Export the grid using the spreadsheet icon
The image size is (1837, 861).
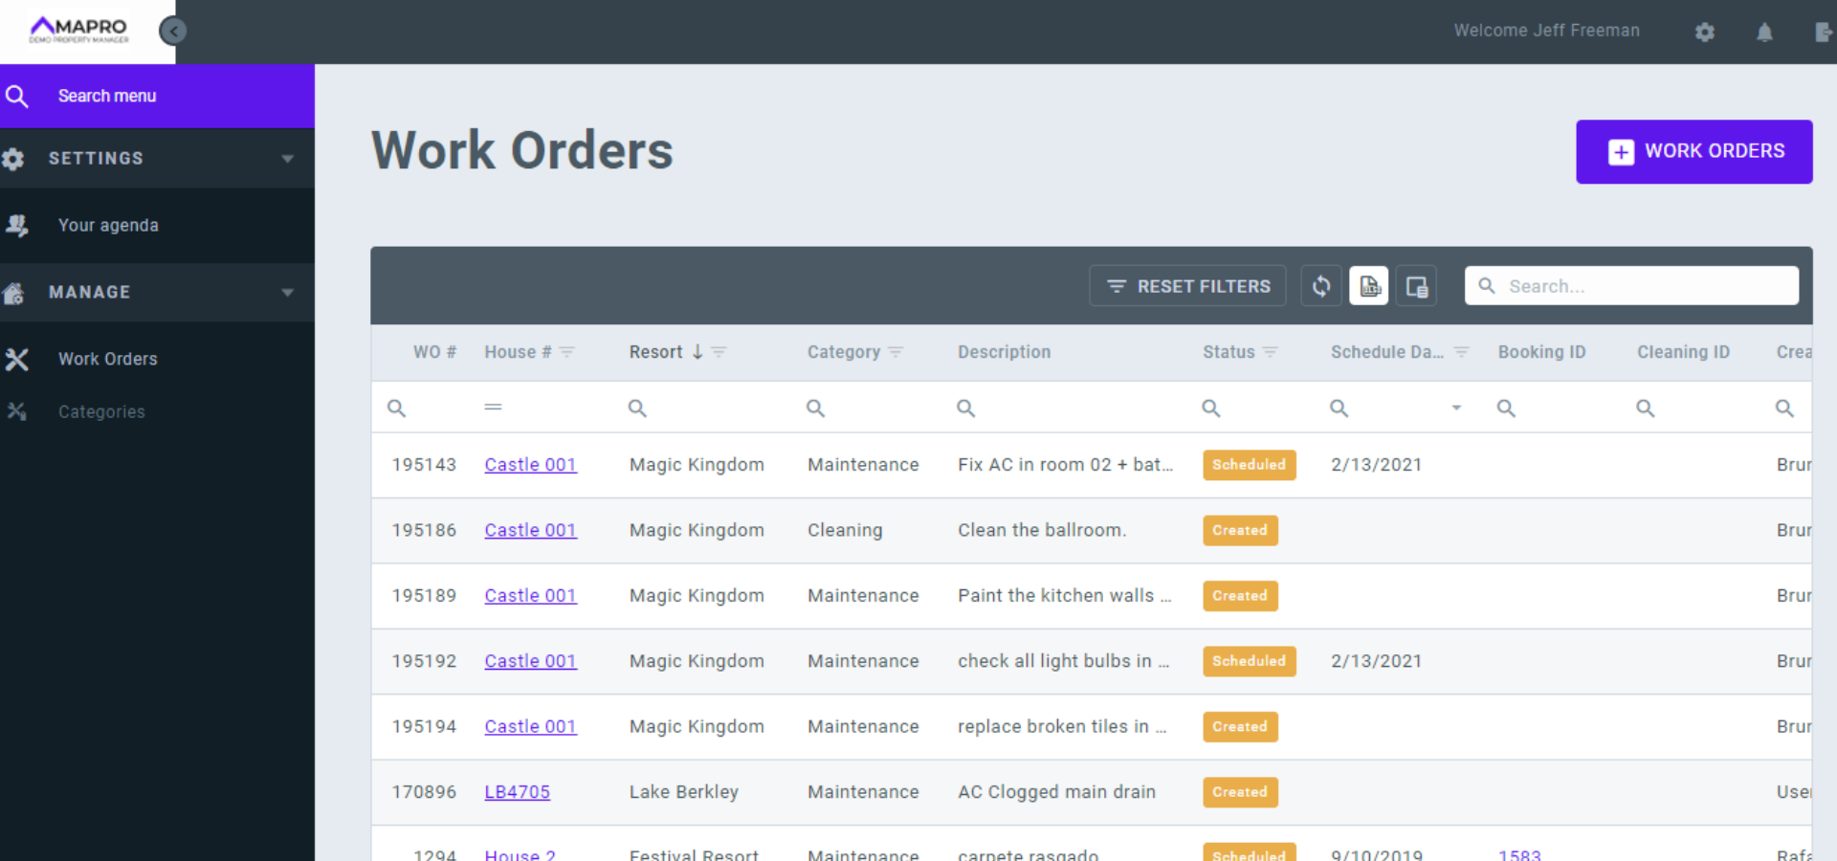[x=1369, y=285]
